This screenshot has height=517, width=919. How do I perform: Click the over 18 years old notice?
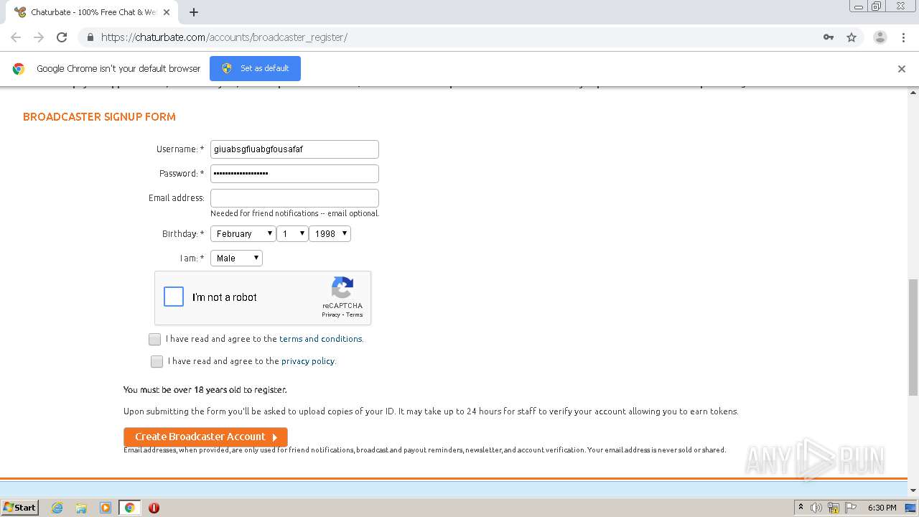205,390
